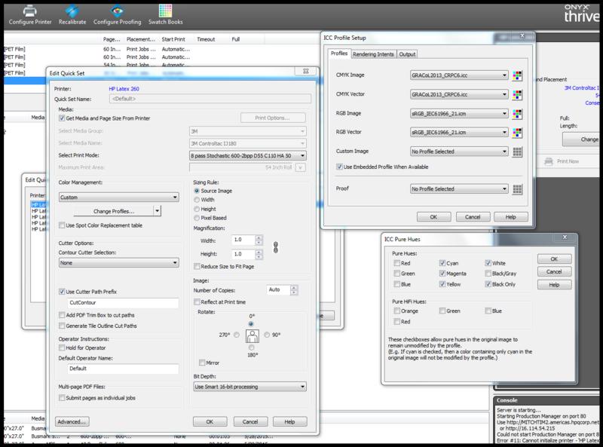Open Color Management Custom dropdown
The width and height of the screenshot is (603, 447).
tap(119, 197)
